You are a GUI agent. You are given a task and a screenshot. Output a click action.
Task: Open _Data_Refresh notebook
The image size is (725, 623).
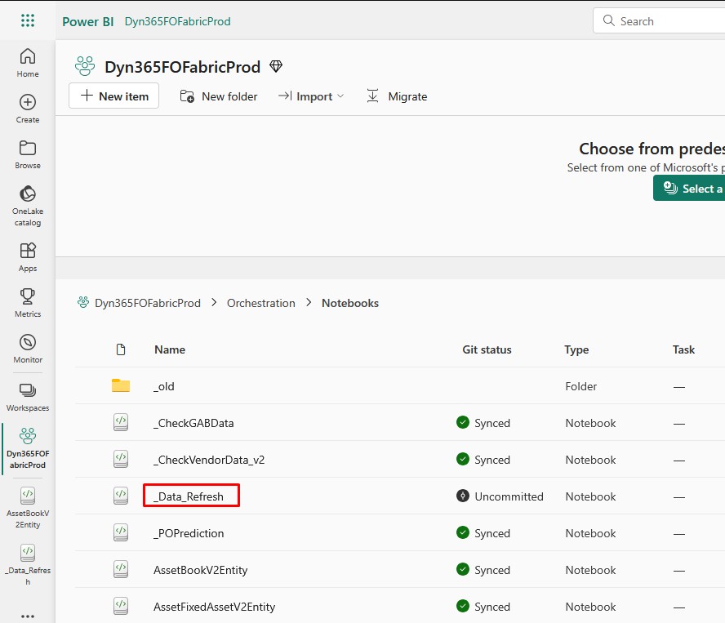[x=189, y=496]
